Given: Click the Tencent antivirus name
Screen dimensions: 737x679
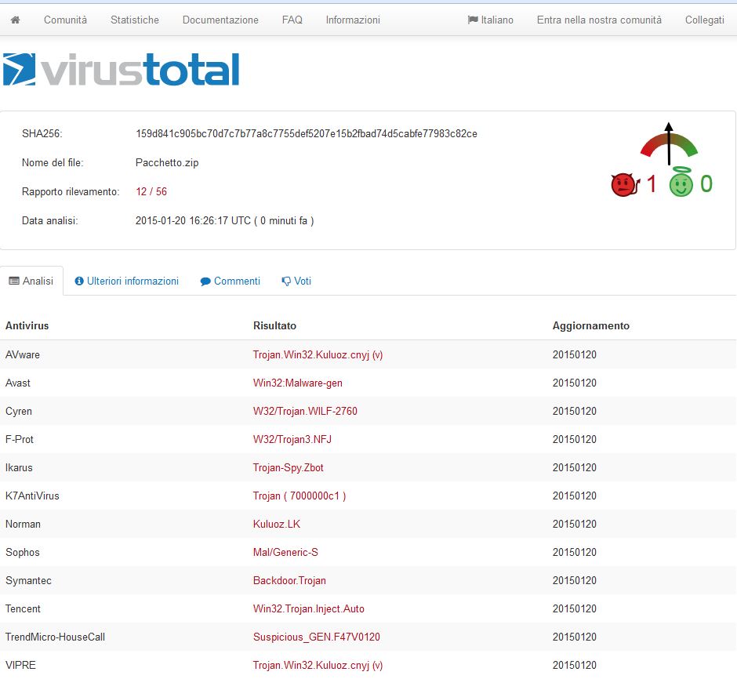Looking at the screenshot, I should (23, 608).
